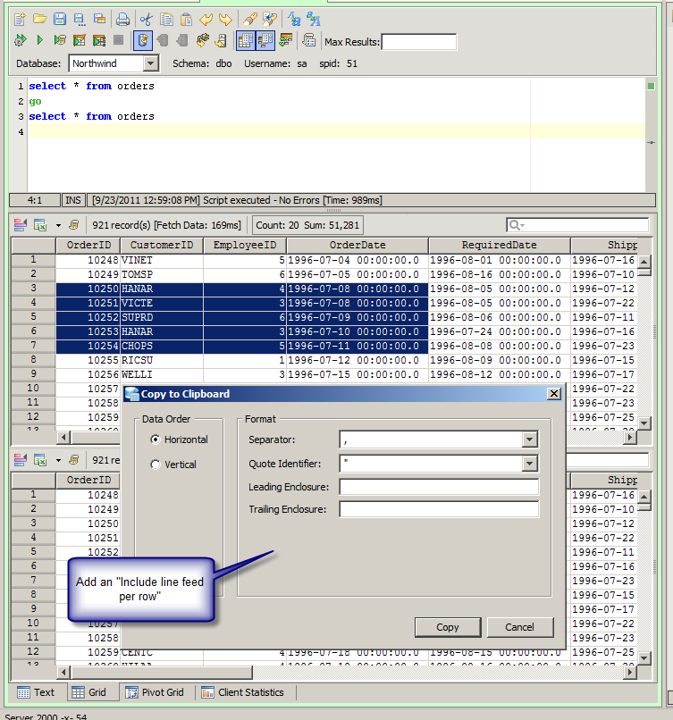Image resolution: width=673 pixels, height=720 pixels.
Task: Toggle the split results grid button
Action: pyautogui.click(x=265, y=40)
